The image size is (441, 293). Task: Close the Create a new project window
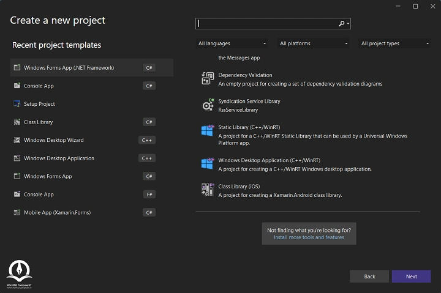(433, 6)
